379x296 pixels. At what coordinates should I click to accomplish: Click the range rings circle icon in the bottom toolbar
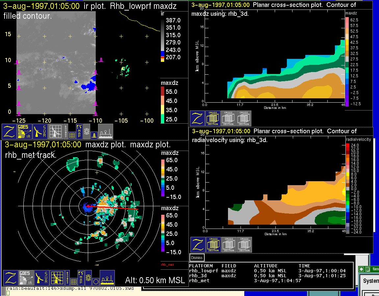pos(96,282)
